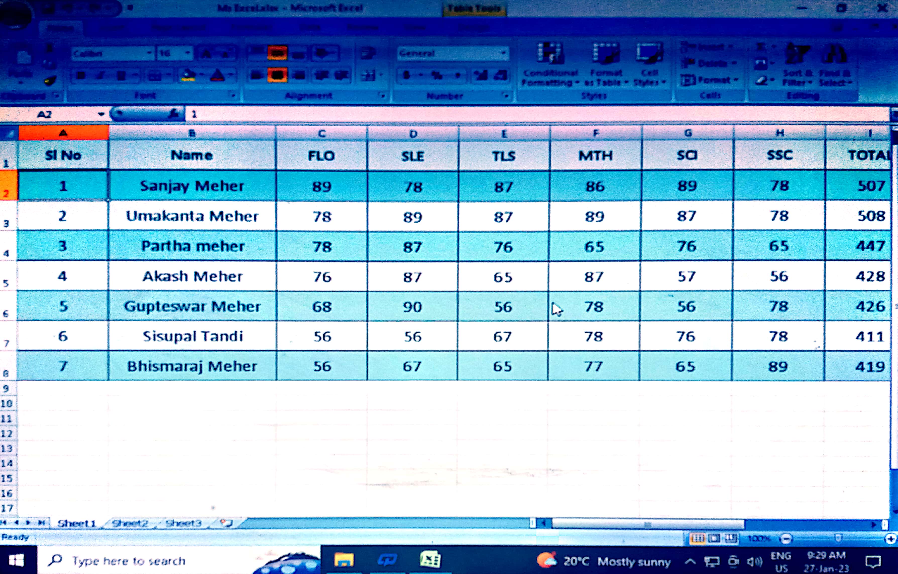Switch to the Sheet2 tab

coord(130,523)
